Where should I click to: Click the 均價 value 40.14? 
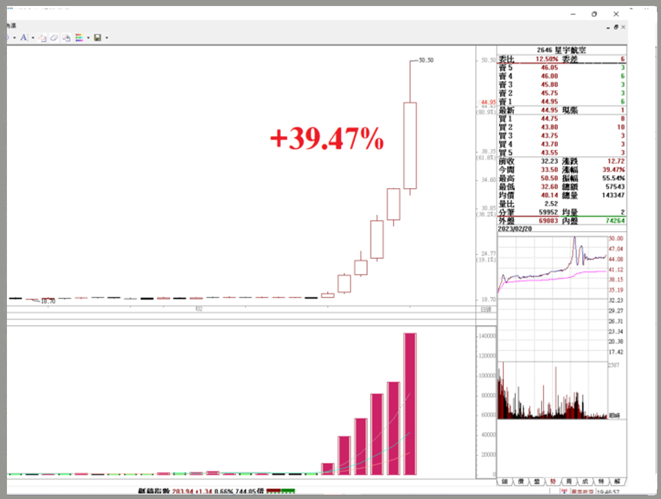pyautogui.click(x=549, y=195)
